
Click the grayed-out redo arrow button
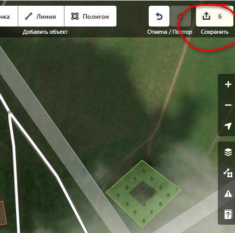coord(180,16)
